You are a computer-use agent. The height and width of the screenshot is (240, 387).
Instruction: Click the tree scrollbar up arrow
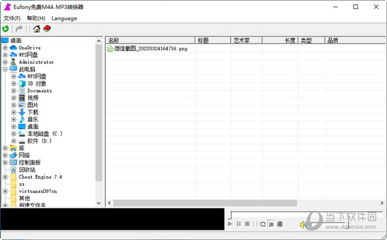(x=99, y=41)
